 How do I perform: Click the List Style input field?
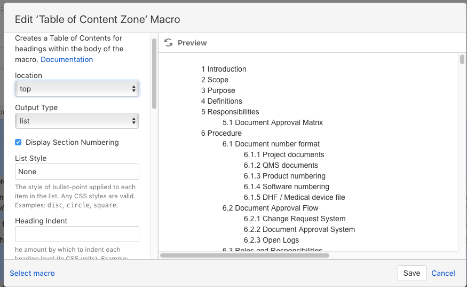click(77, 172)
